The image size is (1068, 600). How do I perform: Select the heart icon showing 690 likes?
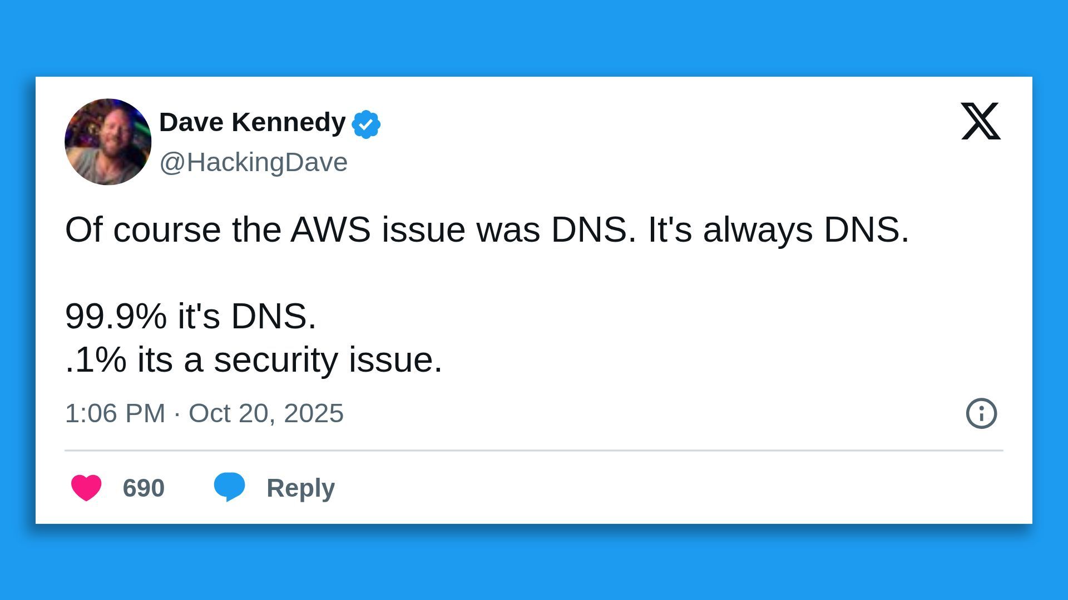pos(86,487)
